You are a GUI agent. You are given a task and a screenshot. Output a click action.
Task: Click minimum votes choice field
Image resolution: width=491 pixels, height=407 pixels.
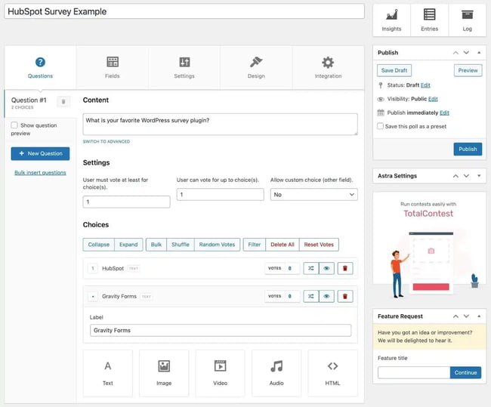point(126,202)
